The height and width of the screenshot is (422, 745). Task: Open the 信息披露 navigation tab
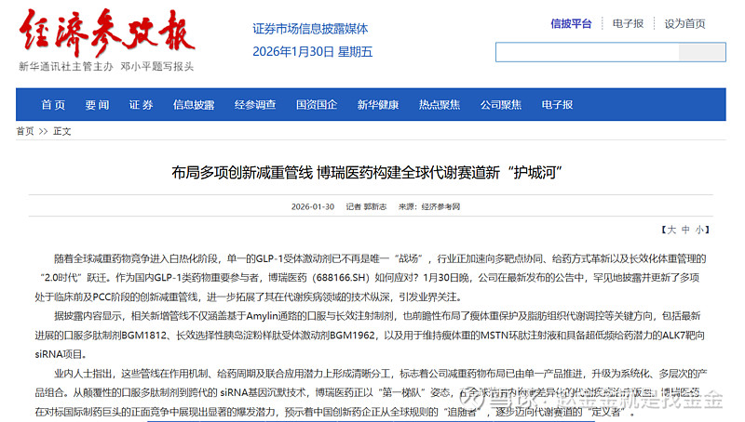194,105
